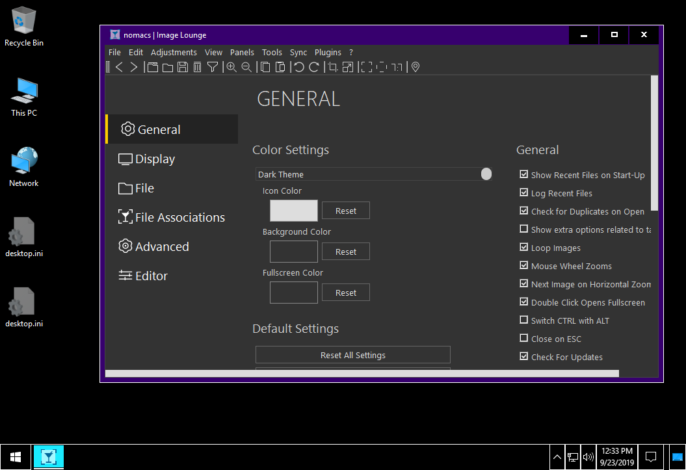This screenshot has height=470, width=686.
Task: Open File Associations settings tab
Action: point(172,217)
